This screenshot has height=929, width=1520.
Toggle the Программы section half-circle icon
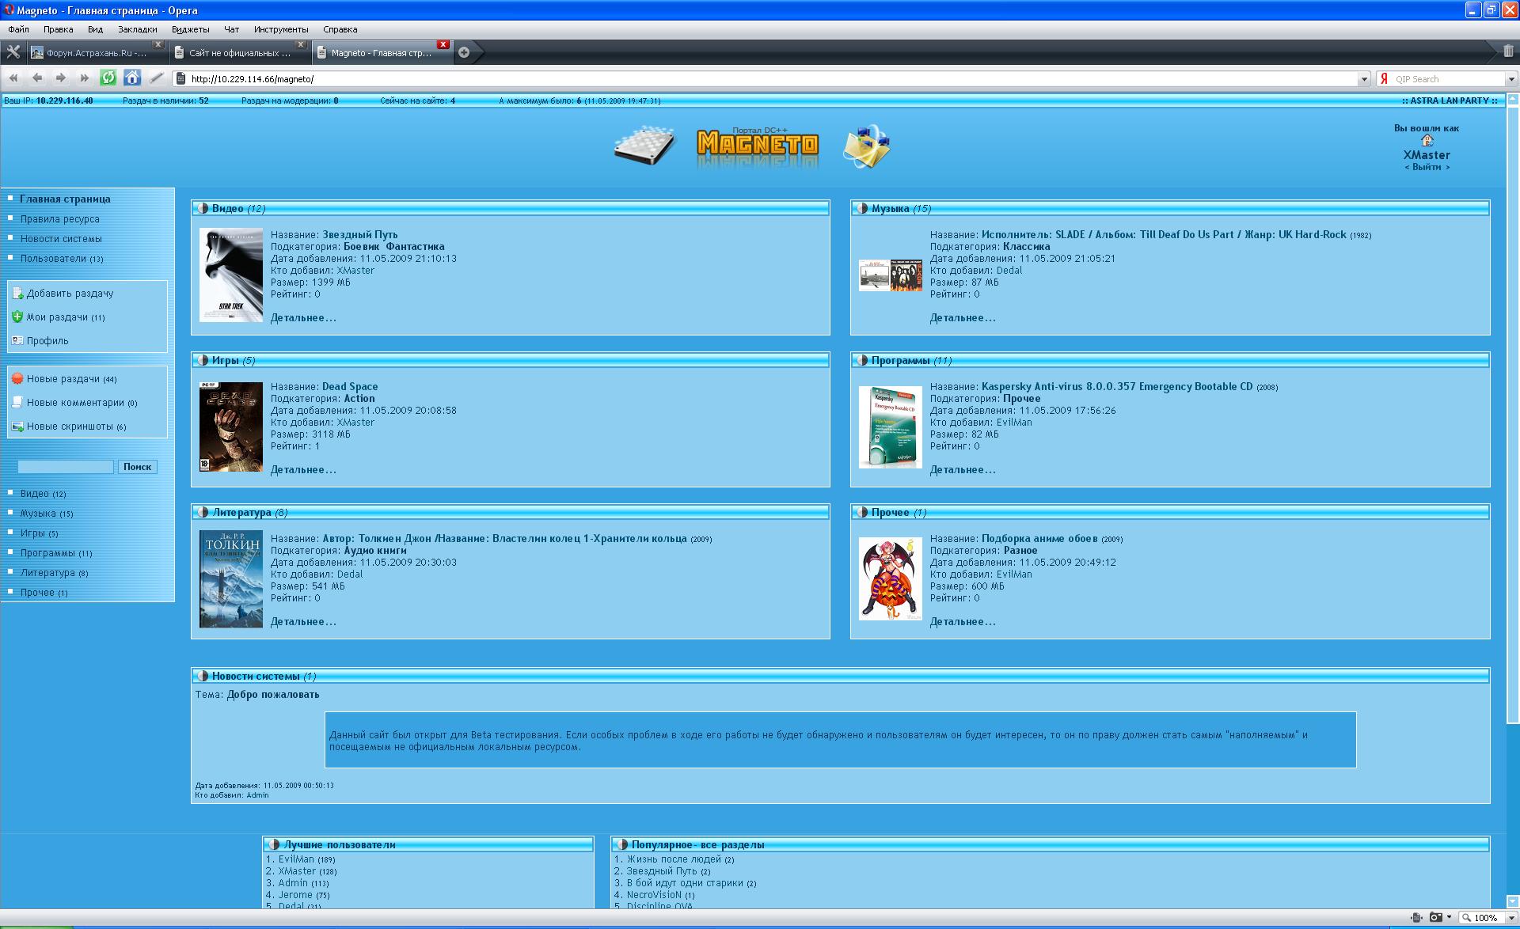point(862,360)
